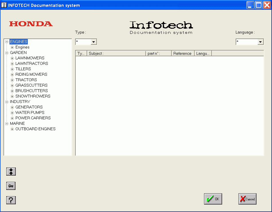Collapse the ENGINES tree node
Viewport: 272px width, 212px height.
[7, 42]
